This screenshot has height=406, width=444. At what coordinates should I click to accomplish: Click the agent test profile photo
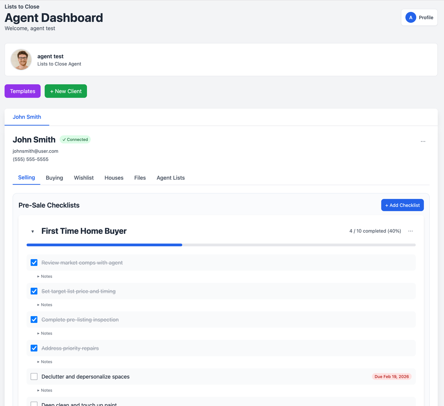(x=21, y=60)
